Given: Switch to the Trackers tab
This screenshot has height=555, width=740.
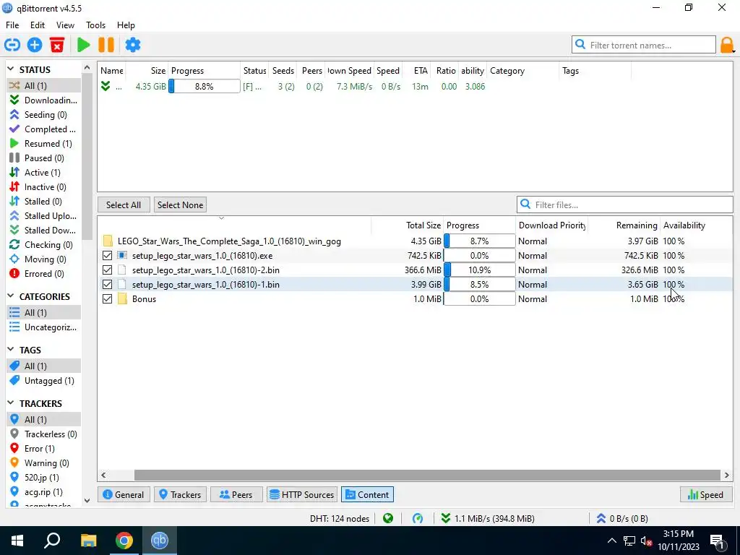Looking at the screenshot, I should pos(180,494).
